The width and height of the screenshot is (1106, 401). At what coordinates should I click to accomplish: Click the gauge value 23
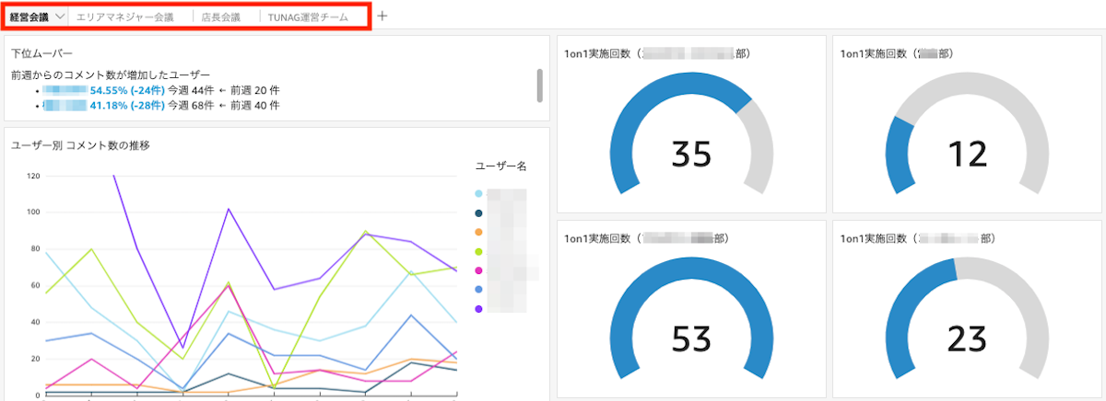coord(967,338)
